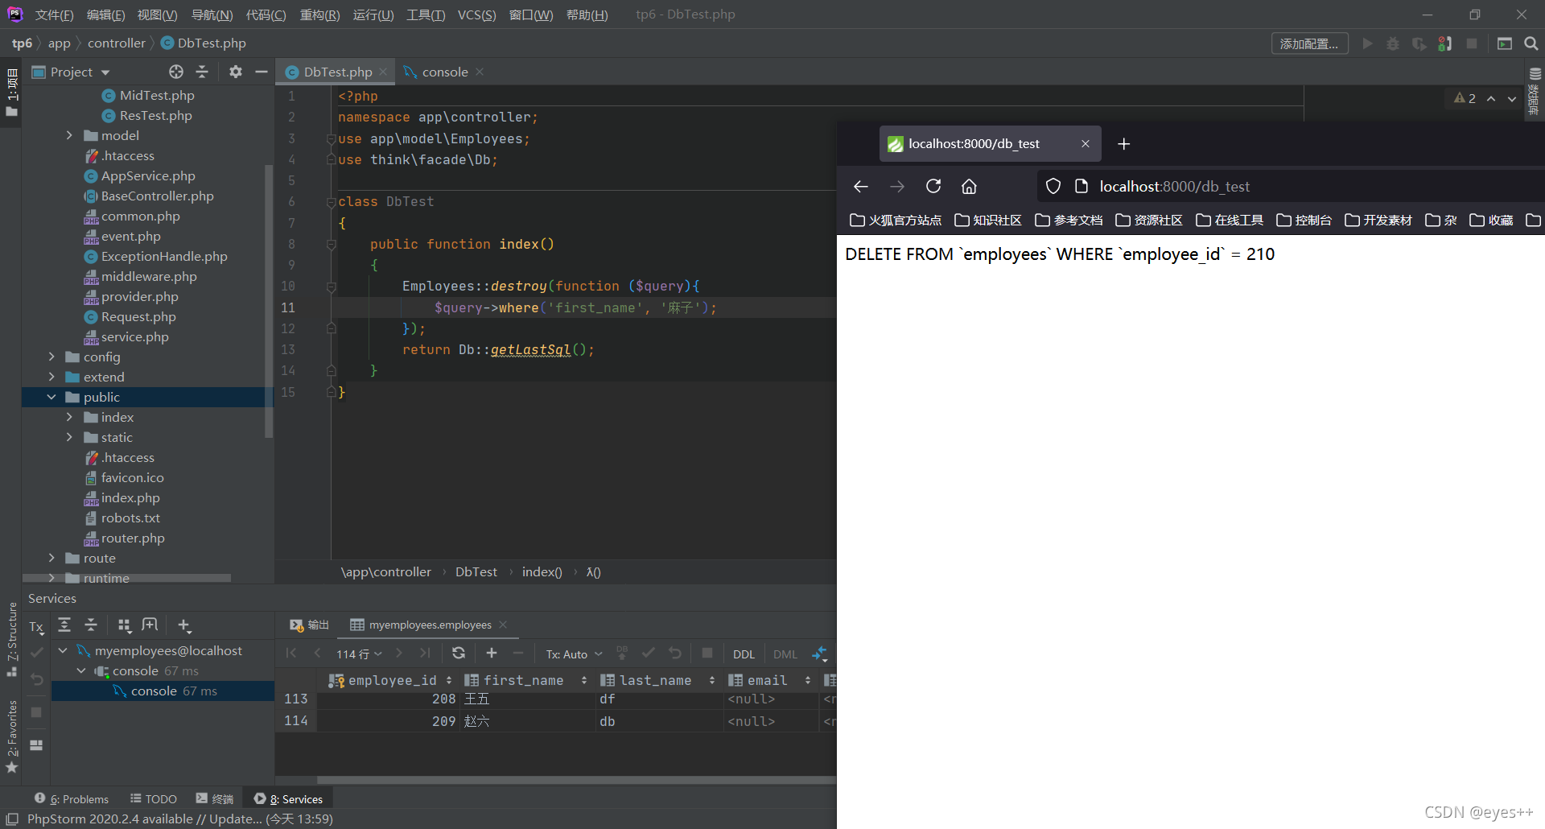Screen dimensions: 1545x829
Task: Open the TODO tool window
Action: coord(154,798)
